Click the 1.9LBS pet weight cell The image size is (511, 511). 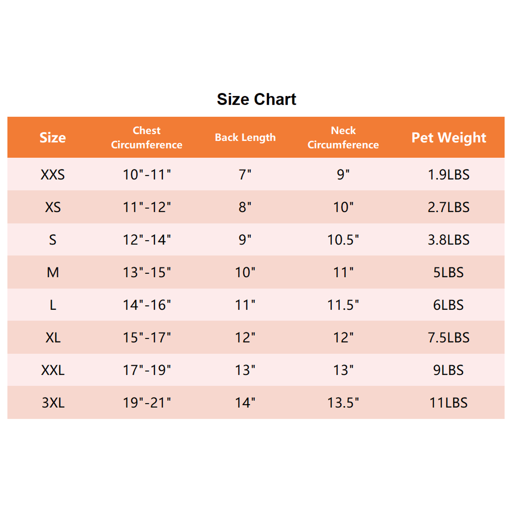[449, 175]
